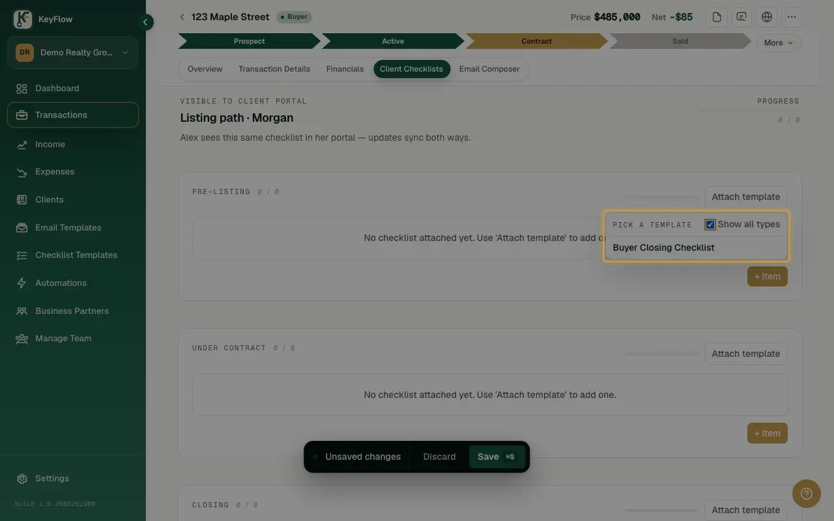The image size is (834, 521).
Task: Open Checklist Templates page
Action: 73,255
